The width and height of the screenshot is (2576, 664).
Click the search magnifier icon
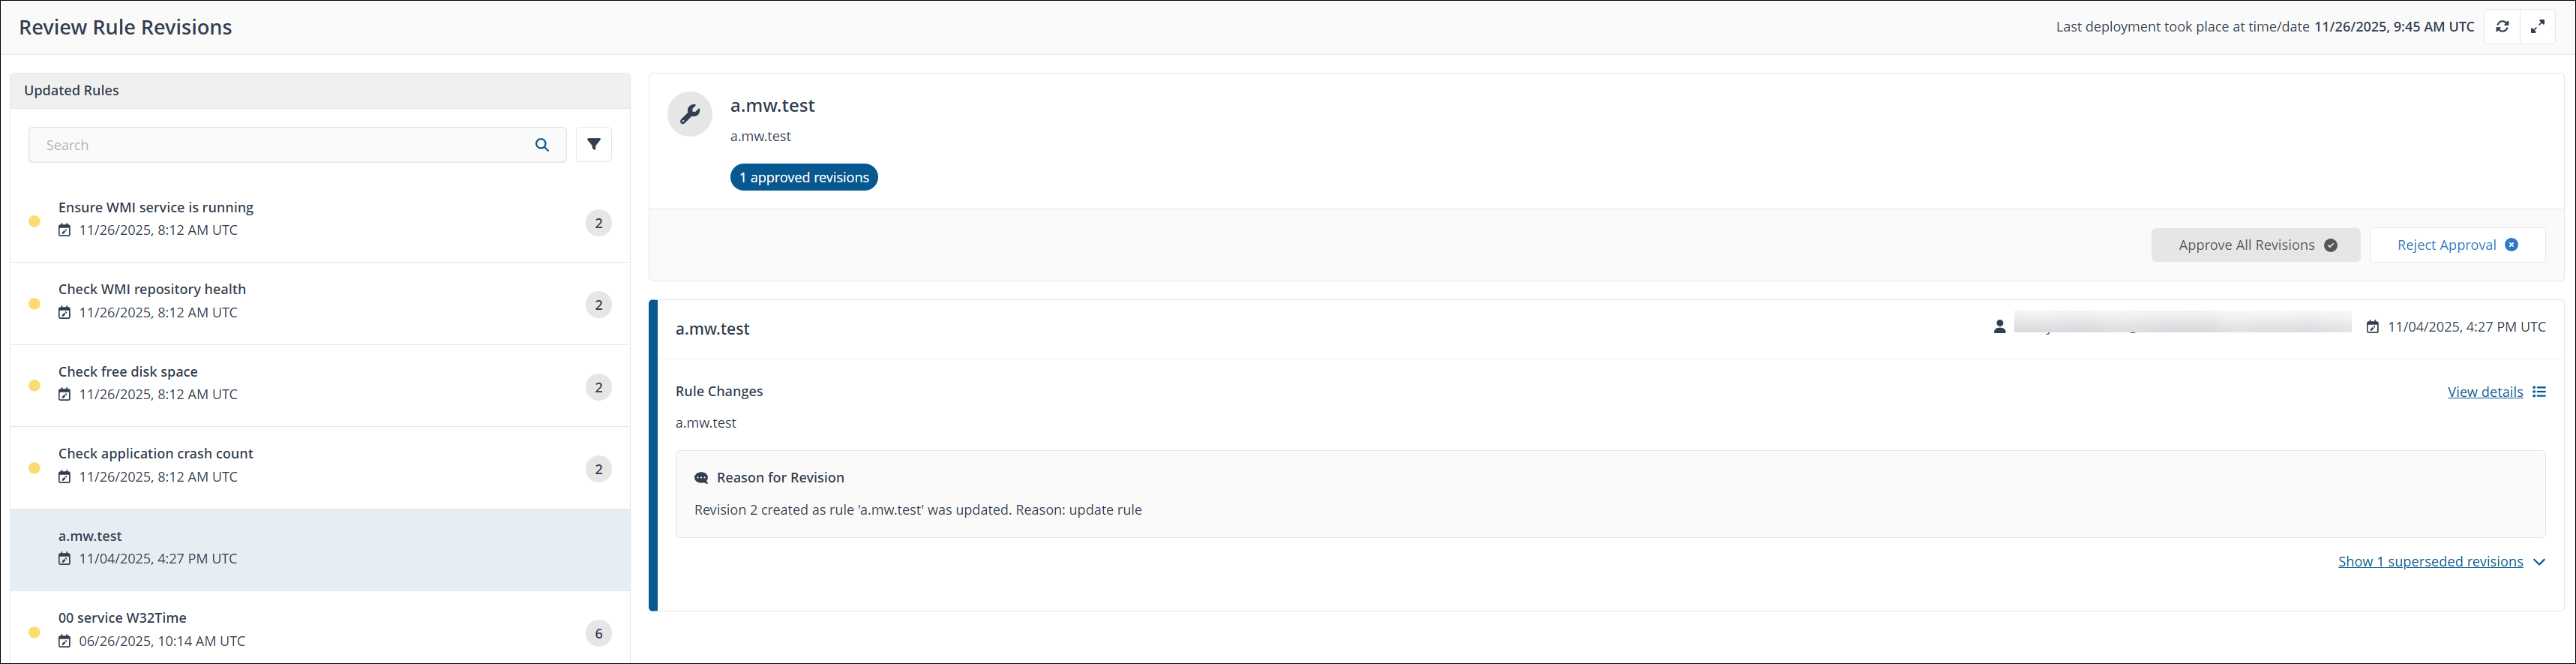(x=542, y=145)
